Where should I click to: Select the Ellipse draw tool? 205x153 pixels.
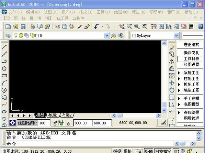pyautogui.click(x=4, y=112)
